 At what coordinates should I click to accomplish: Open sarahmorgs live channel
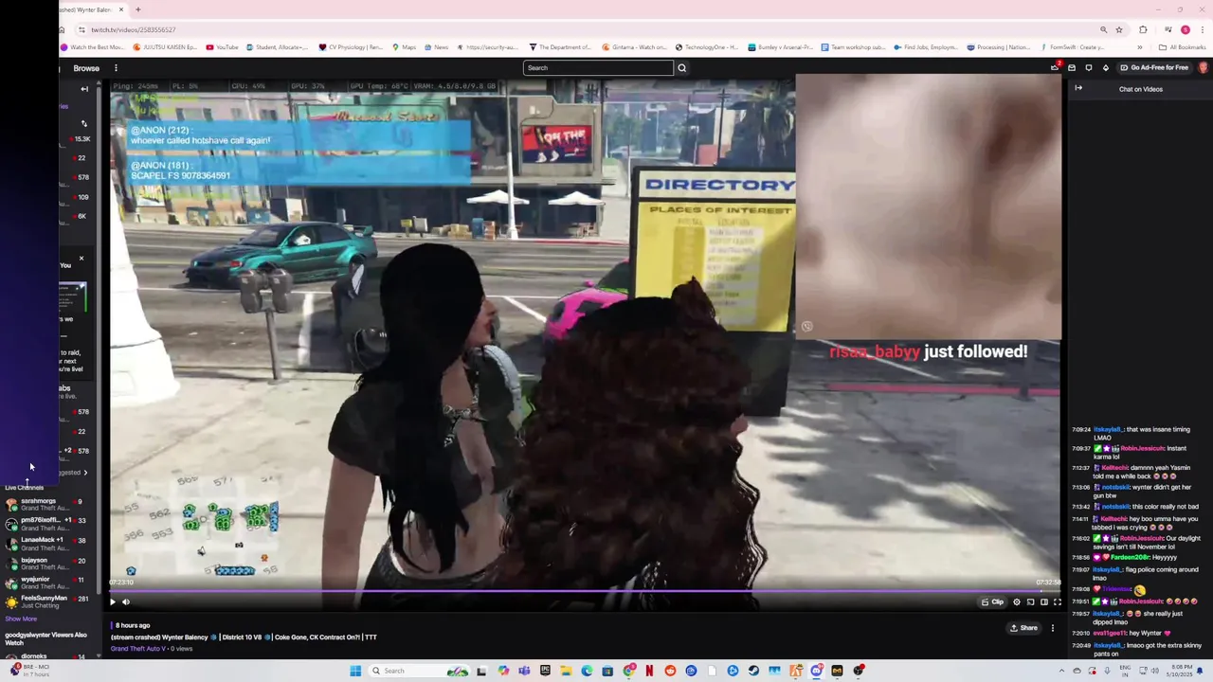(45, 505)
